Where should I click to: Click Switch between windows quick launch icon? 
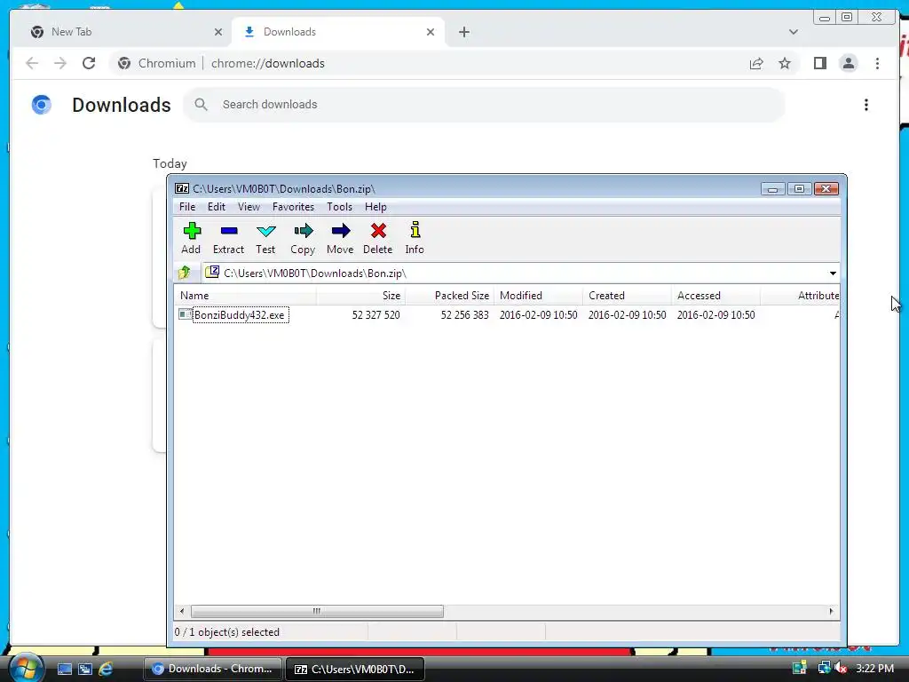tap(85, 670)
